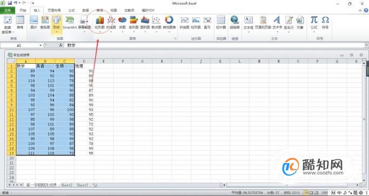This screenshot has height=196, width=369.
Task: Insert a hyperlink with globe icon
Action: point(235,23)
